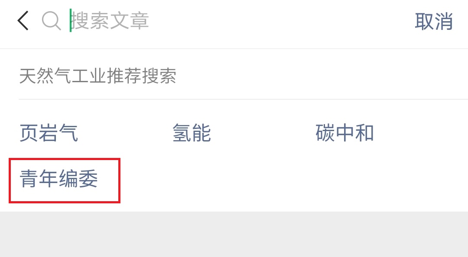Tap the back arrow icon

[23, 21]
